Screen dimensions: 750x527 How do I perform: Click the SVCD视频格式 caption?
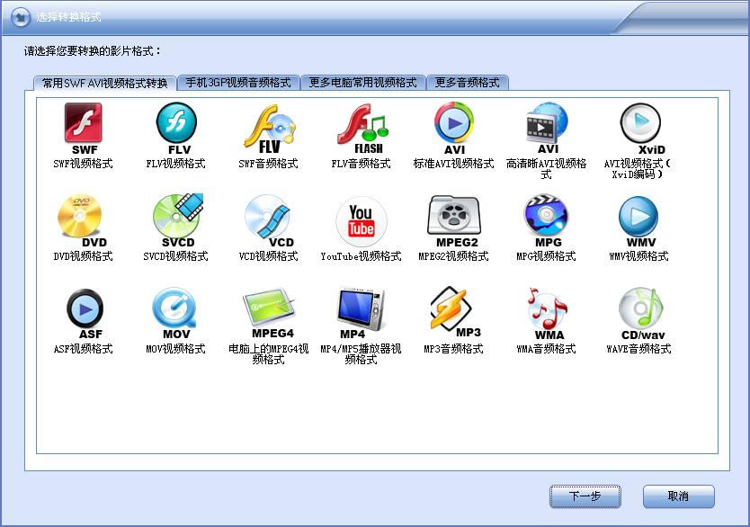coord(175,256)
